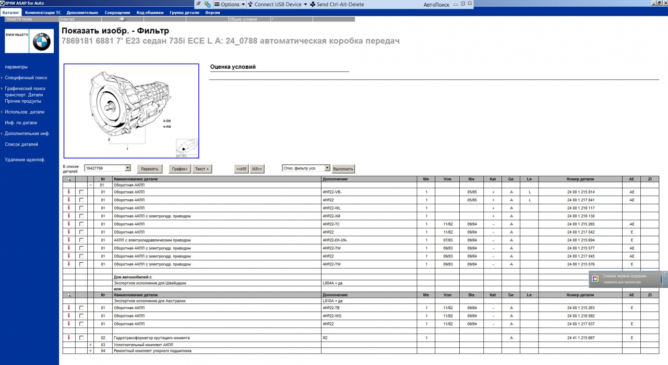
Task: Open the 'Откл. фильтр усл.' filter dropdown
Action: pos(327,168)
